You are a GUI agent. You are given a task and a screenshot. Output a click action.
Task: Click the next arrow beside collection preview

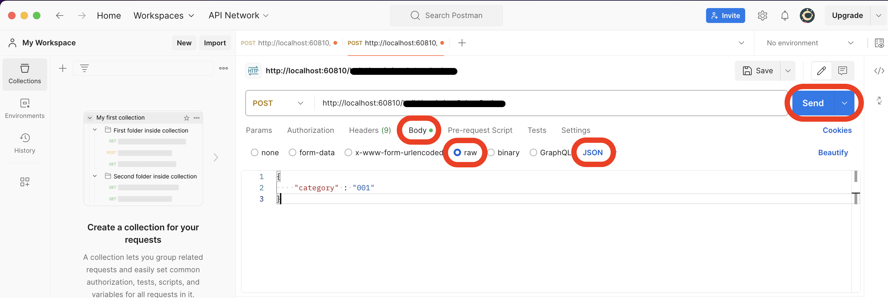point(216,157)
